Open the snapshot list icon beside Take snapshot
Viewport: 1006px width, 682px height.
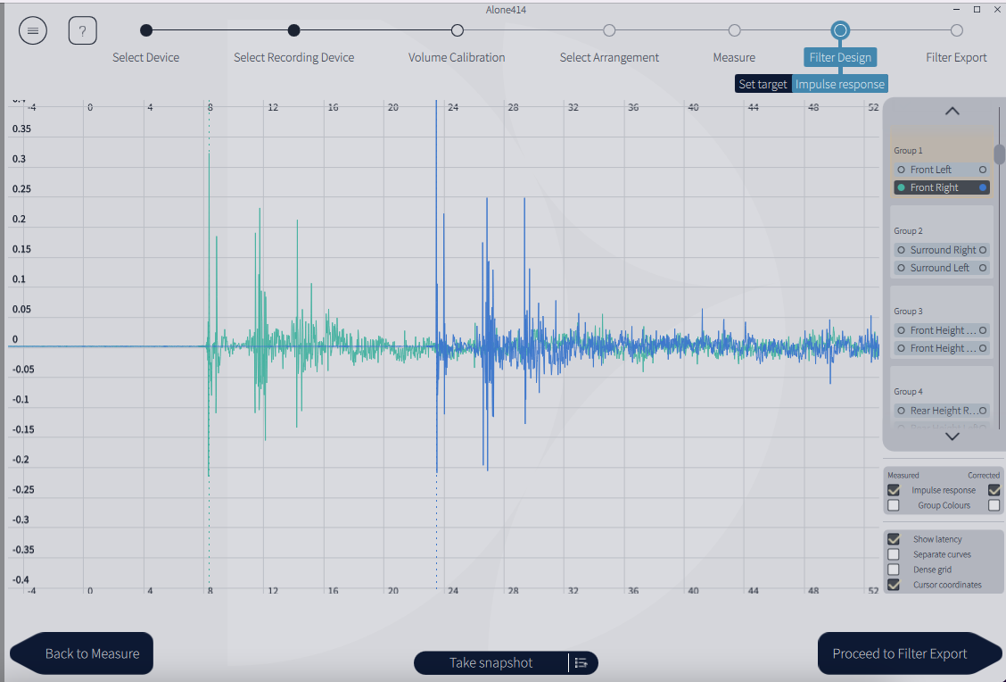tap(581, 662)
